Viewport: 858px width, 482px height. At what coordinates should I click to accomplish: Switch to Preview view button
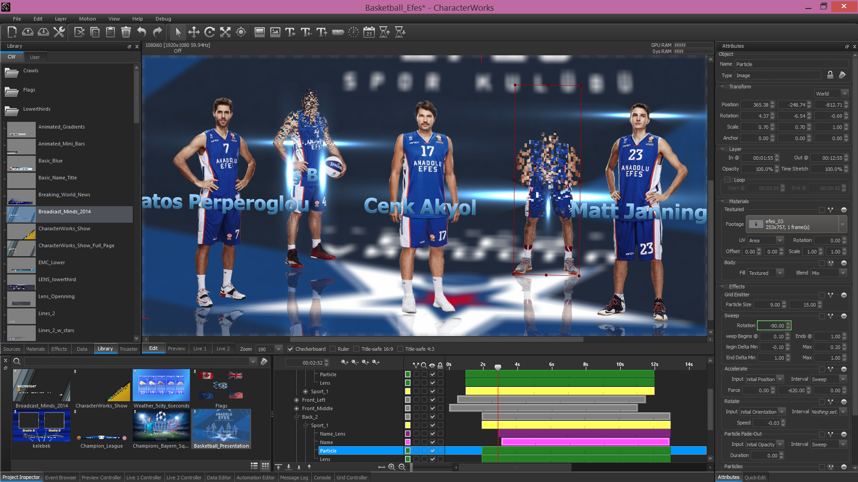coord(177,349)
